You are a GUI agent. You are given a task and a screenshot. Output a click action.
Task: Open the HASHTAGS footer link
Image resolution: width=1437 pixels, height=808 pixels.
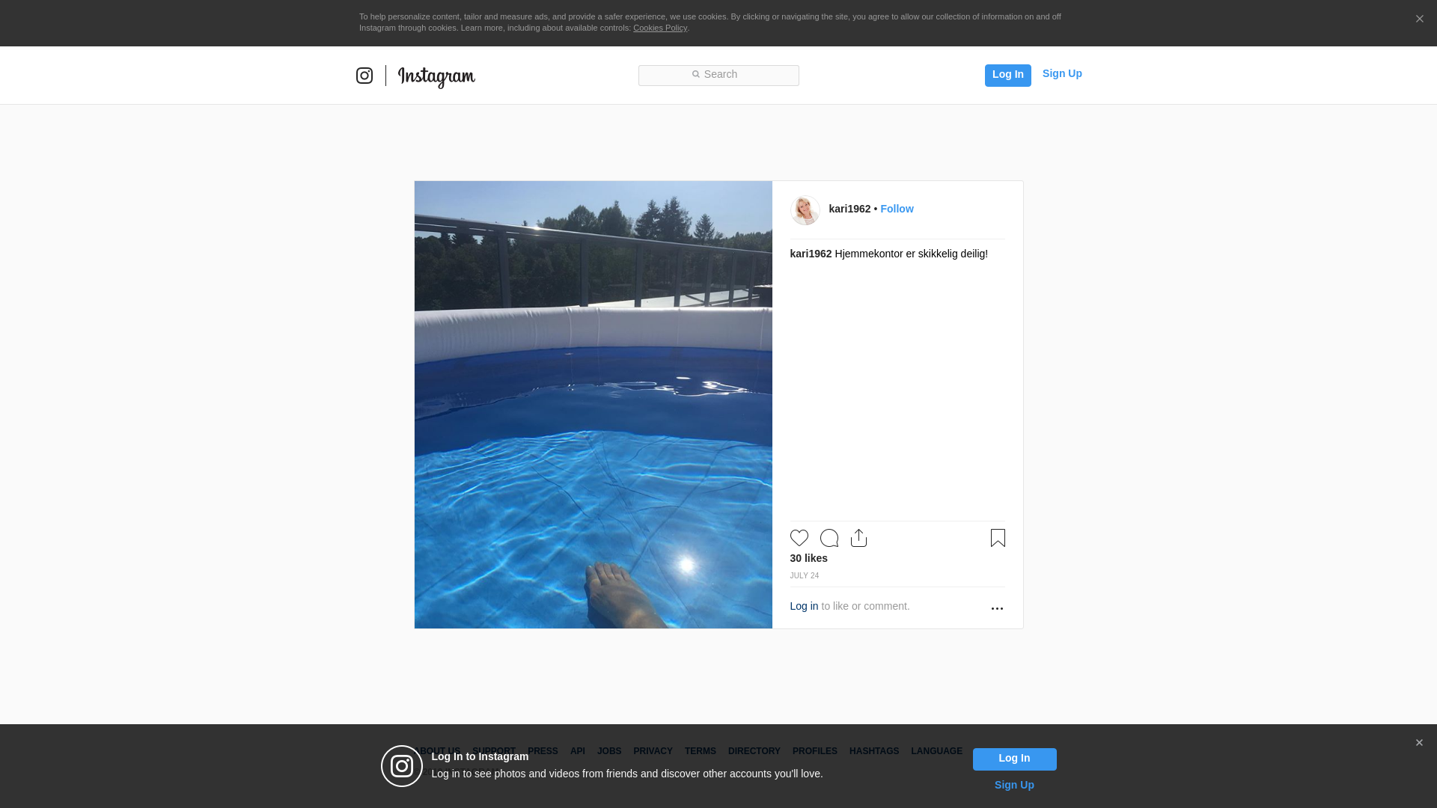tap(874, 750)
